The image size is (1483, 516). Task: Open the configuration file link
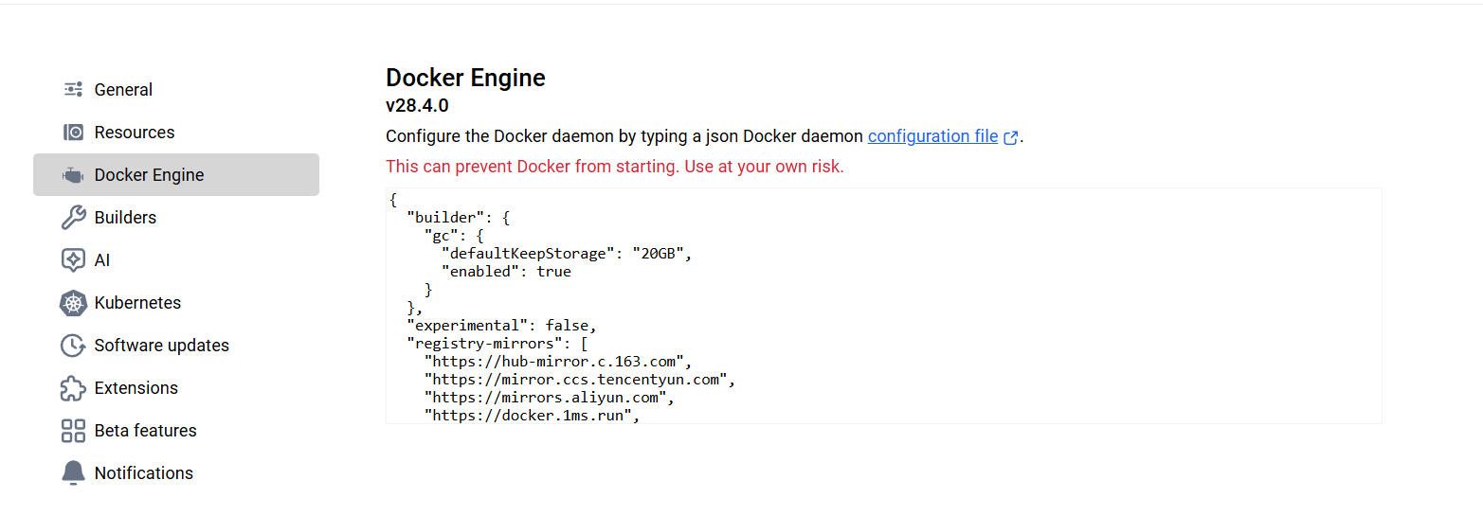tap(932, 136)
